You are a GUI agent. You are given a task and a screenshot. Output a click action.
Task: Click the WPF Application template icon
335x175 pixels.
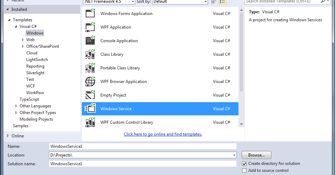90,27
